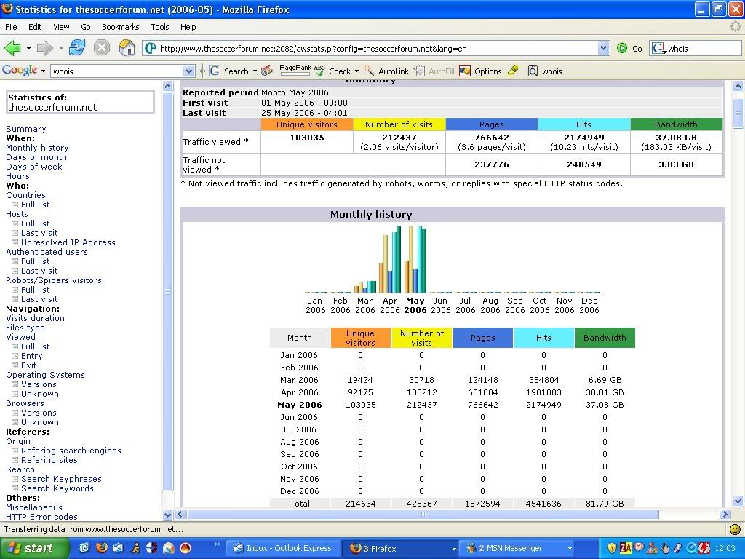This screenshot has height=559, width=745.
Task: Click the Home icon in the toolbar
Action: [127, 48]
